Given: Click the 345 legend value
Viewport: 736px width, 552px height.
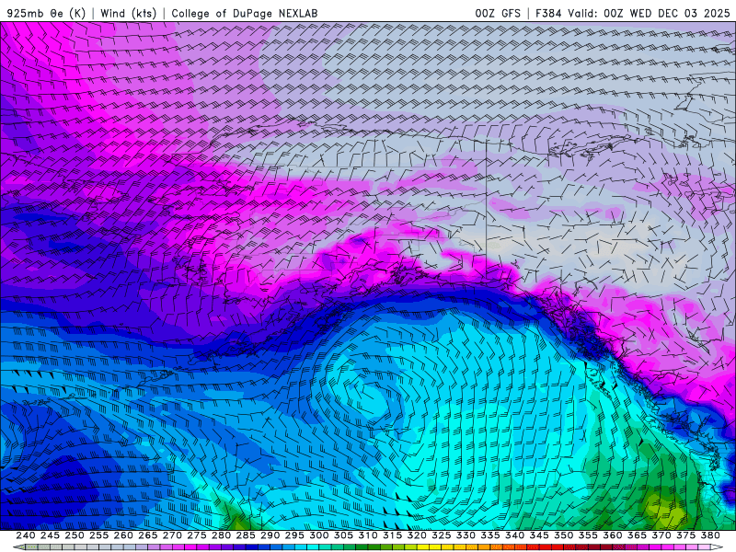Looking at the screenshot, I should tap(539, 535).
